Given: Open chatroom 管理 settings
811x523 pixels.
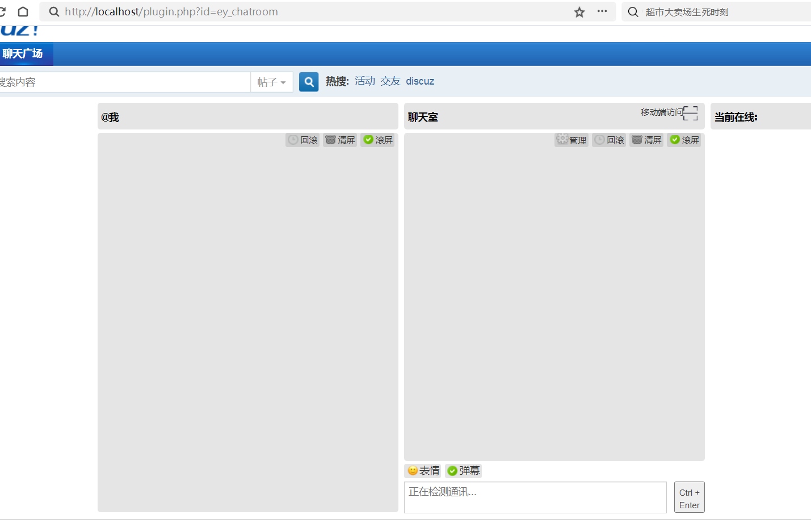Looking at the screenshot, I should (572, 140).
